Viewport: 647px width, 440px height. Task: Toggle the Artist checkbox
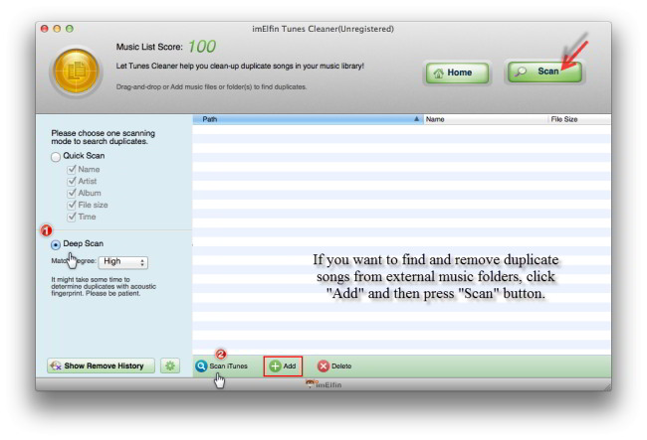click(x=72, y=181)
